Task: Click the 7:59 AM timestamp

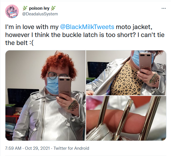Action: [x=13, y=148]
